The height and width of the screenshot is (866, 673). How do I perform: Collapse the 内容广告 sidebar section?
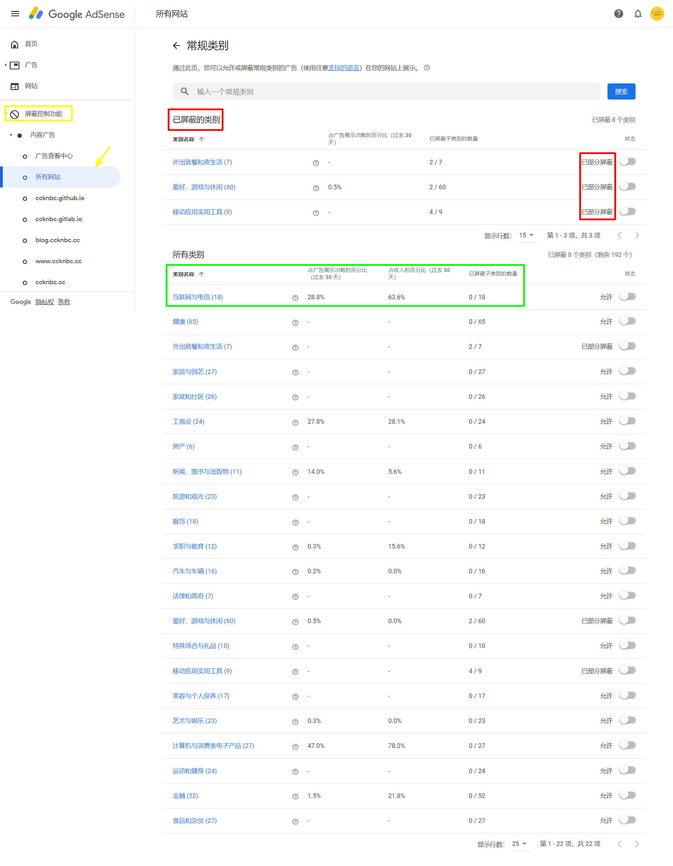point(10,135)
